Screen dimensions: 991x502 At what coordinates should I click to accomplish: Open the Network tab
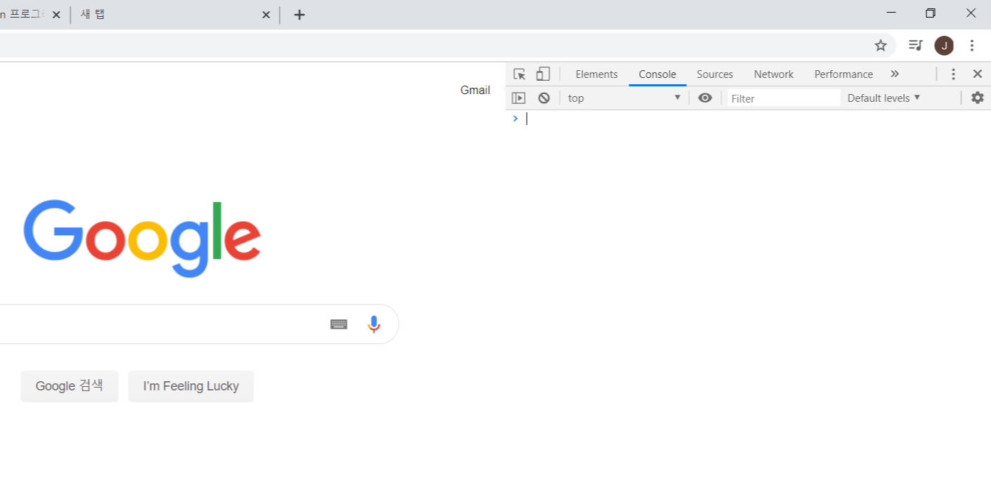tap(773, 74)
